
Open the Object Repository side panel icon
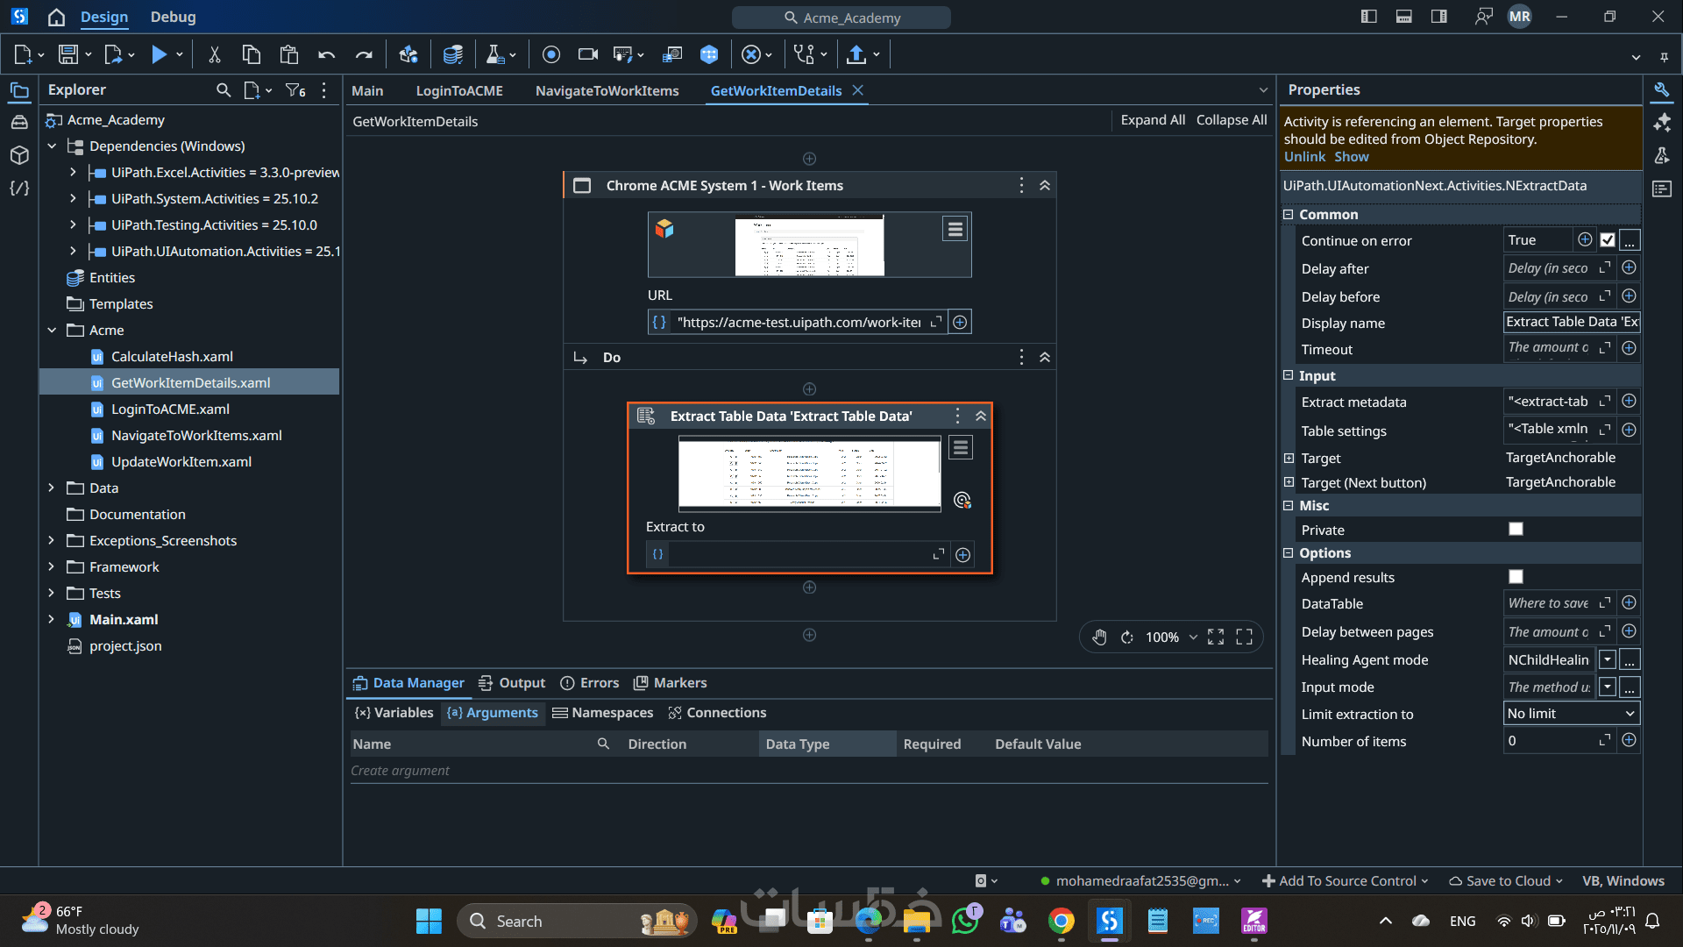tap(19, 155)
